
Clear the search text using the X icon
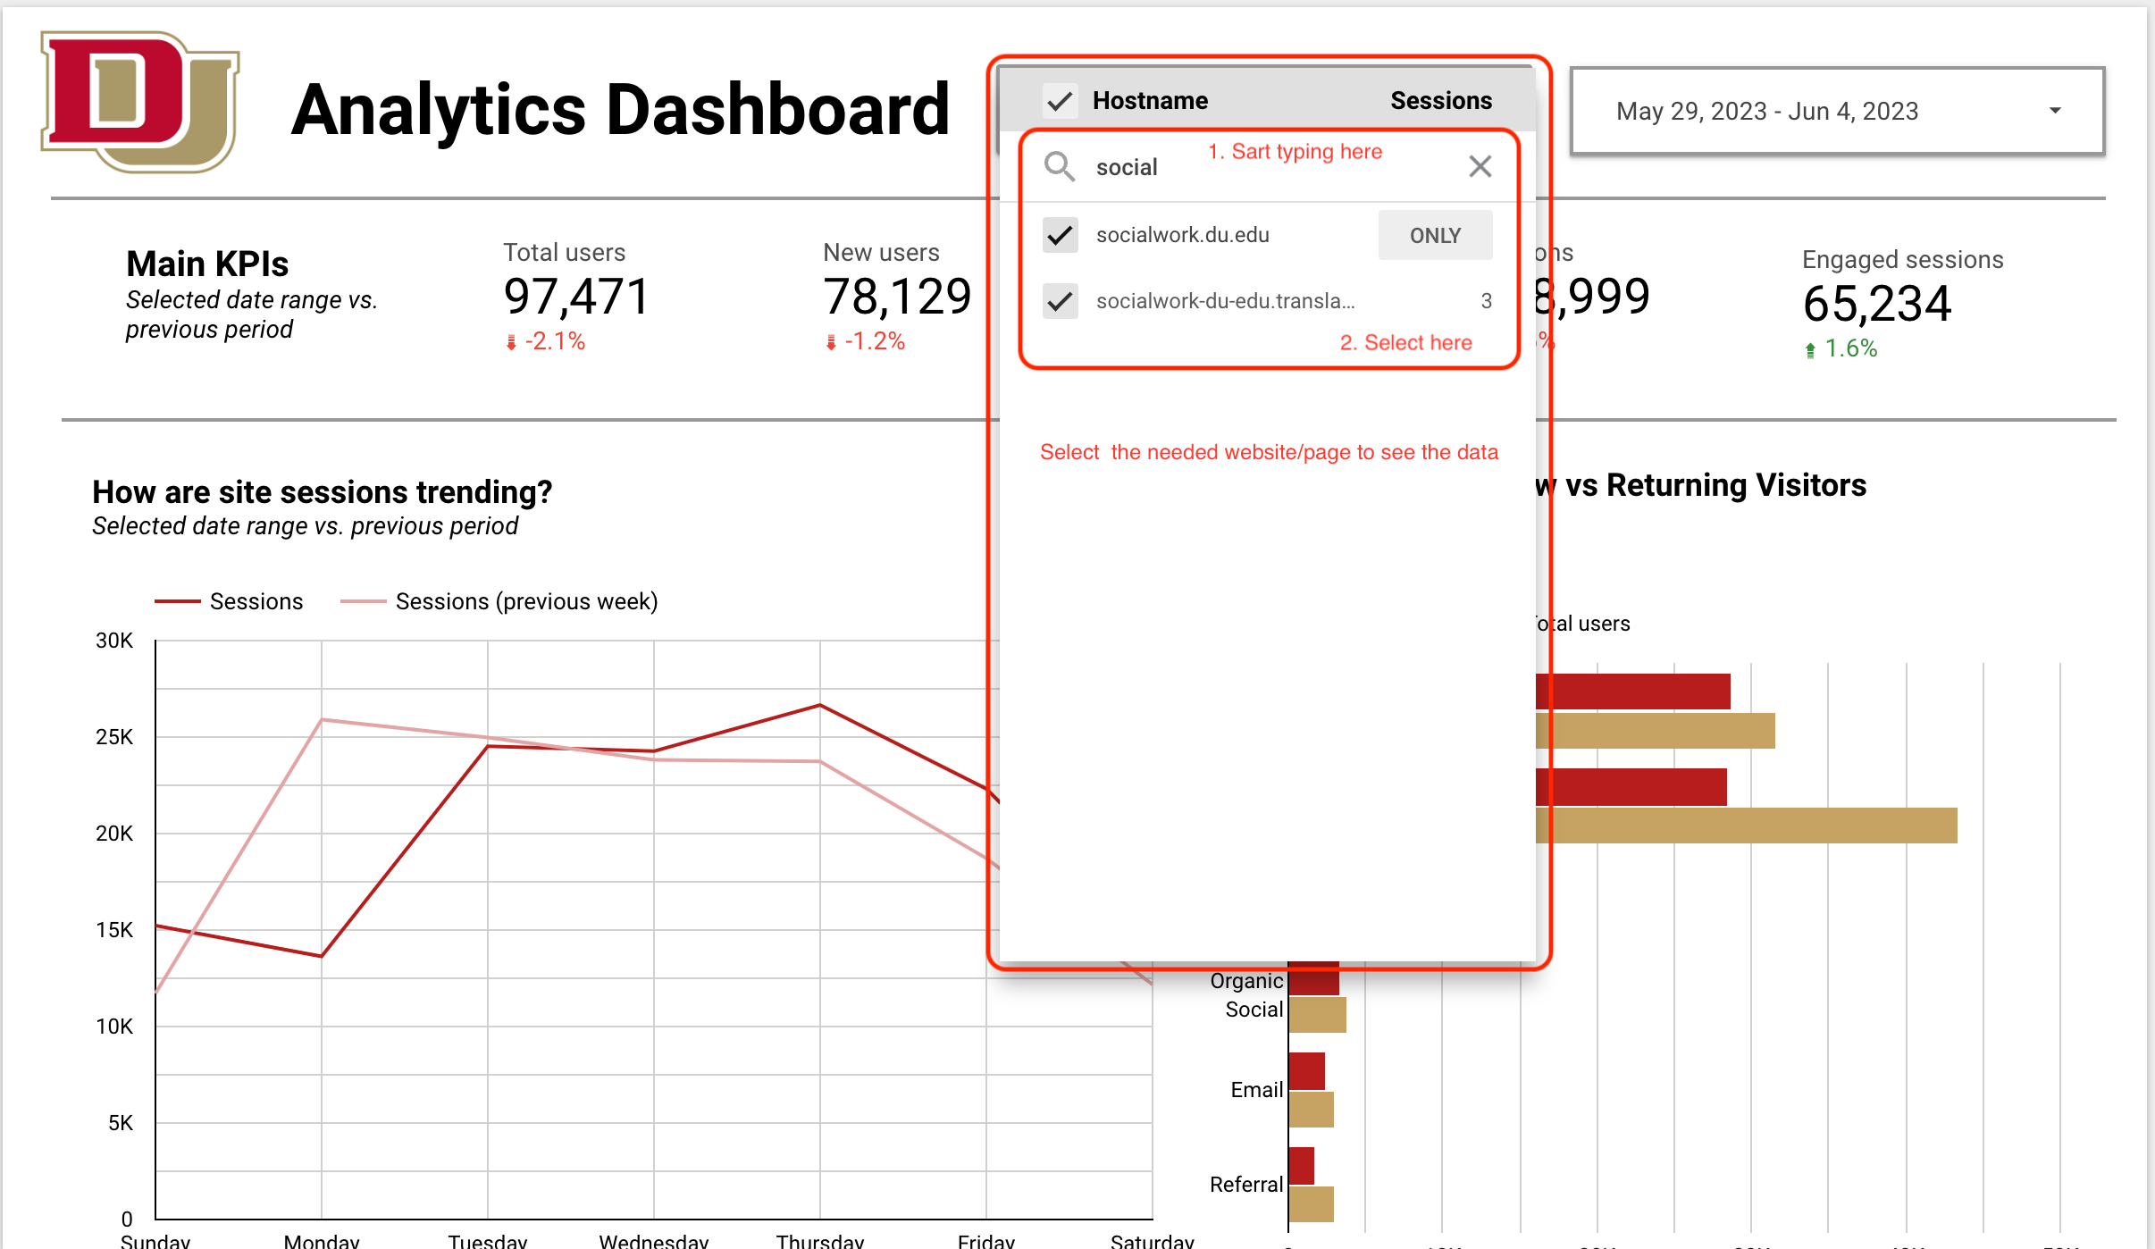(x=1479, y=166)
